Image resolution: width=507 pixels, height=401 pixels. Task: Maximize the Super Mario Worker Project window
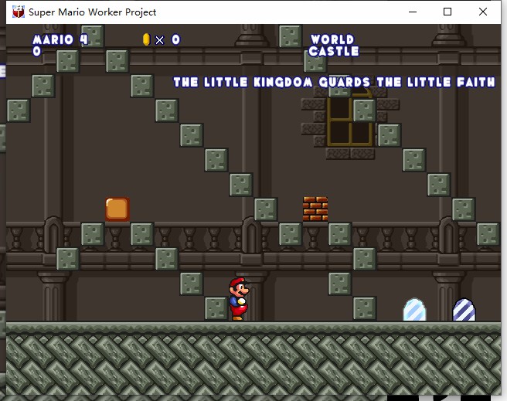[447, 12]
